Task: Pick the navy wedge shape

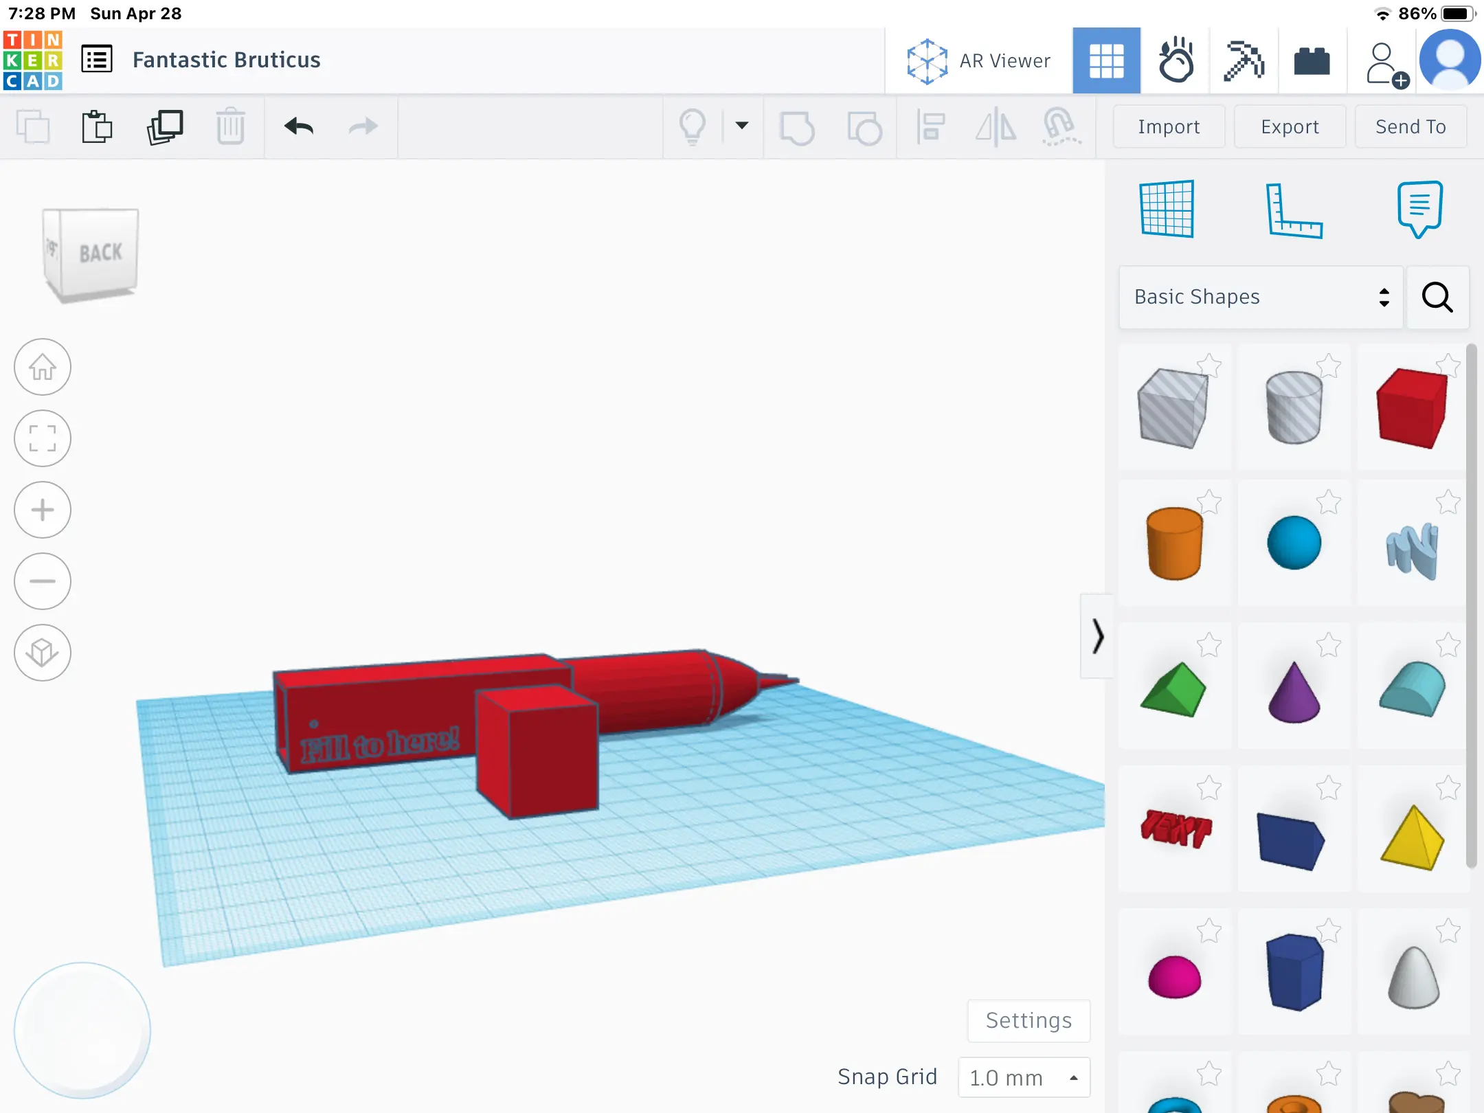Action: tap(1291, 841)
